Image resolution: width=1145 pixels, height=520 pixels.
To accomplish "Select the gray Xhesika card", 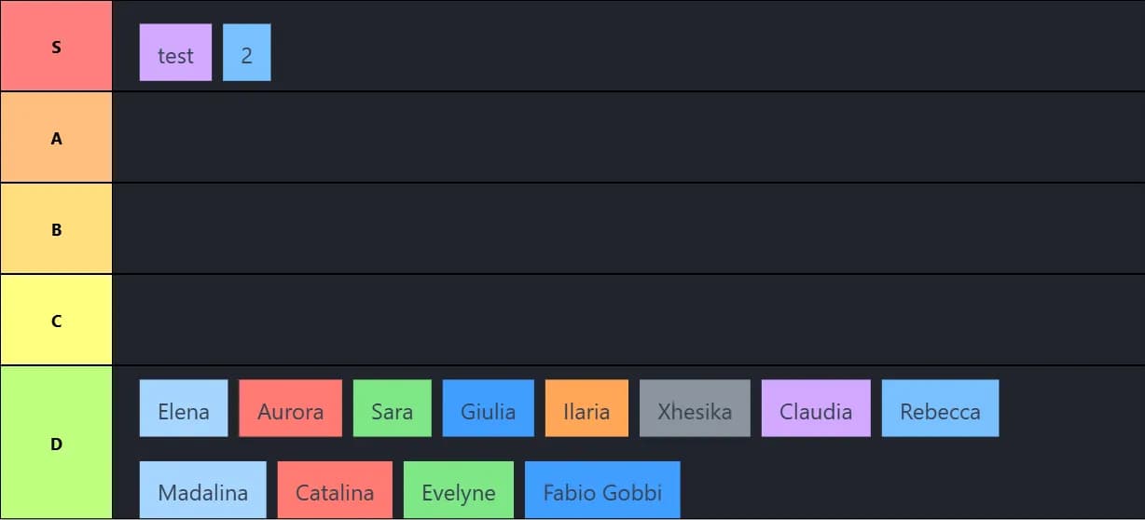I will coord(695,409).
